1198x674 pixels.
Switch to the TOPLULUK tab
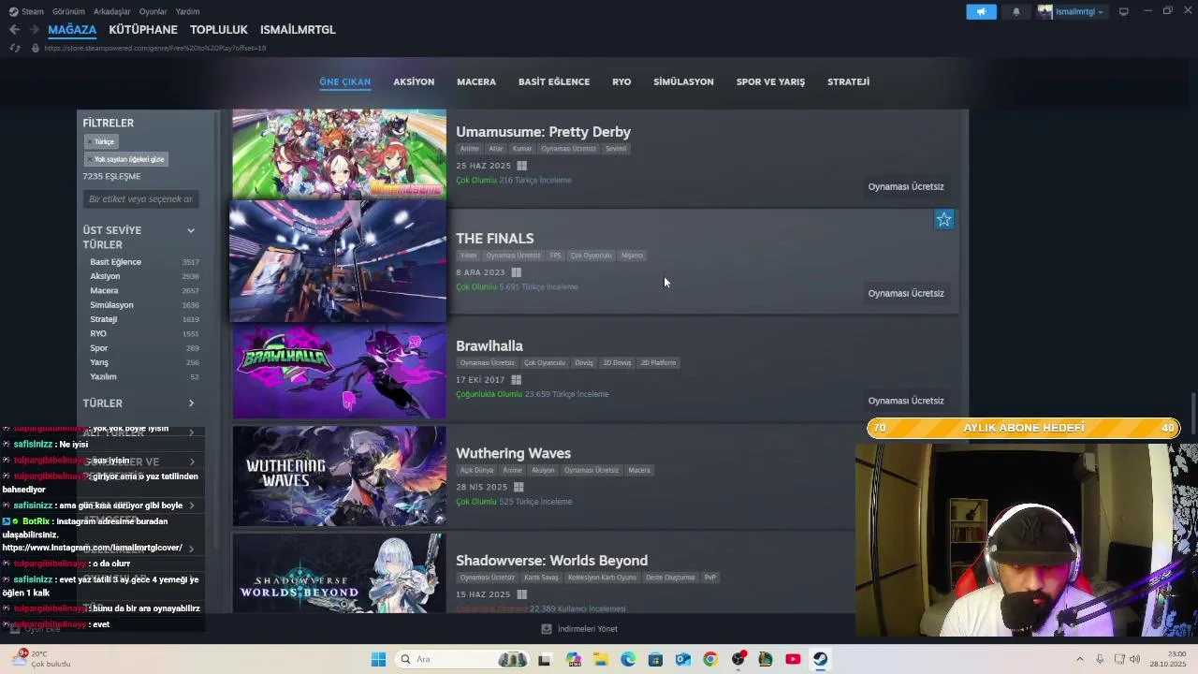coord(219,30)
